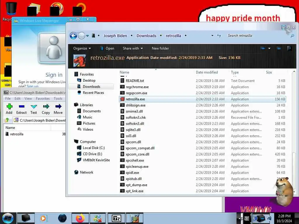This screenshot has height=224, width=299.
Task: Open Videos library in sidebar
Action: 88,129
